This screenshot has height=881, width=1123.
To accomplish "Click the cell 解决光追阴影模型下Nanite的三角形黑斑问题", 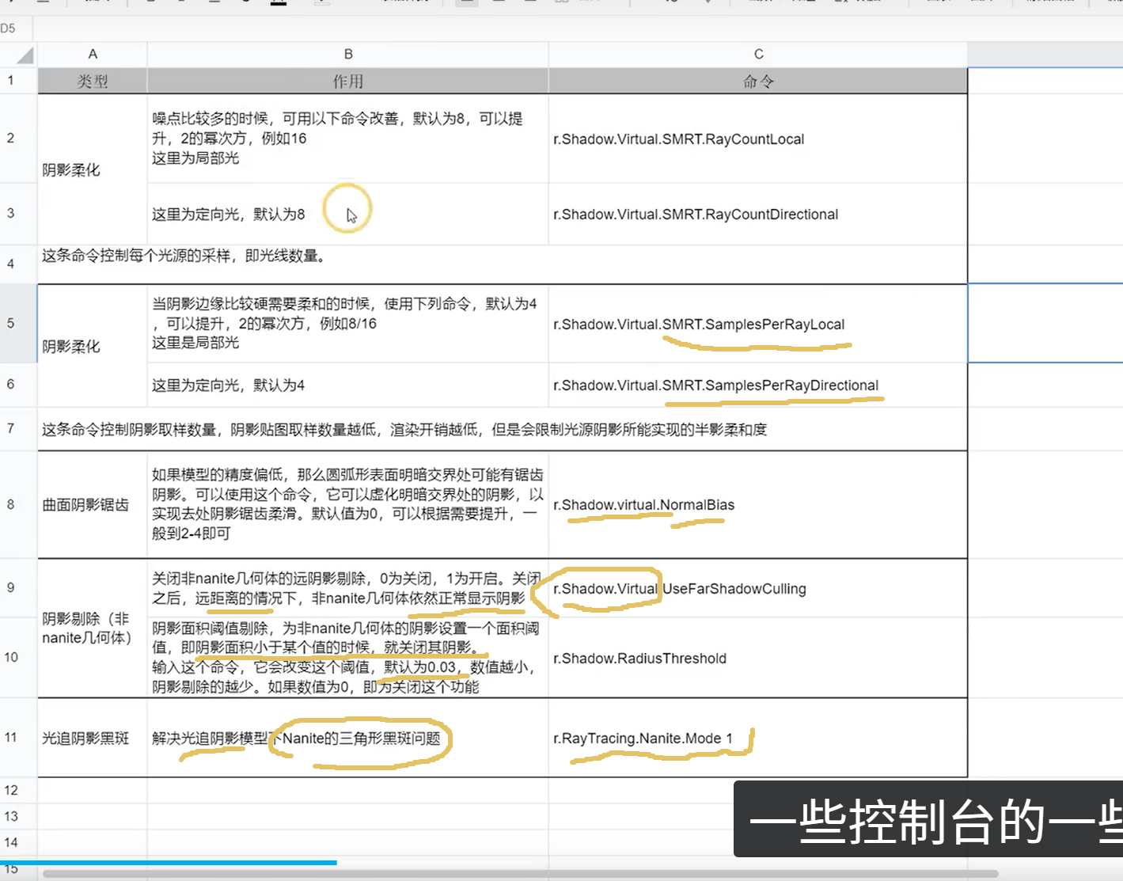I will coord(348,738).
